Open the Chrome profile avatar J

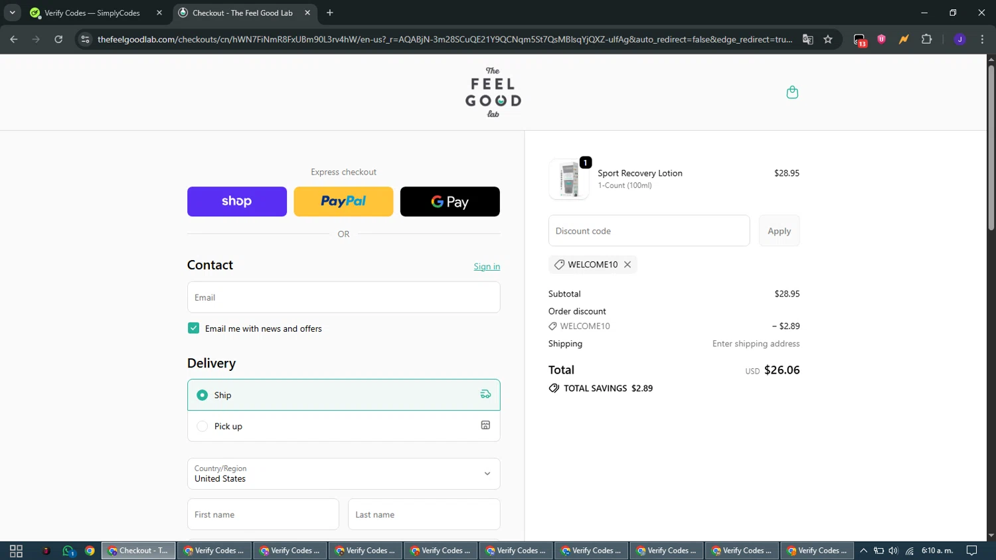(959, 39)
